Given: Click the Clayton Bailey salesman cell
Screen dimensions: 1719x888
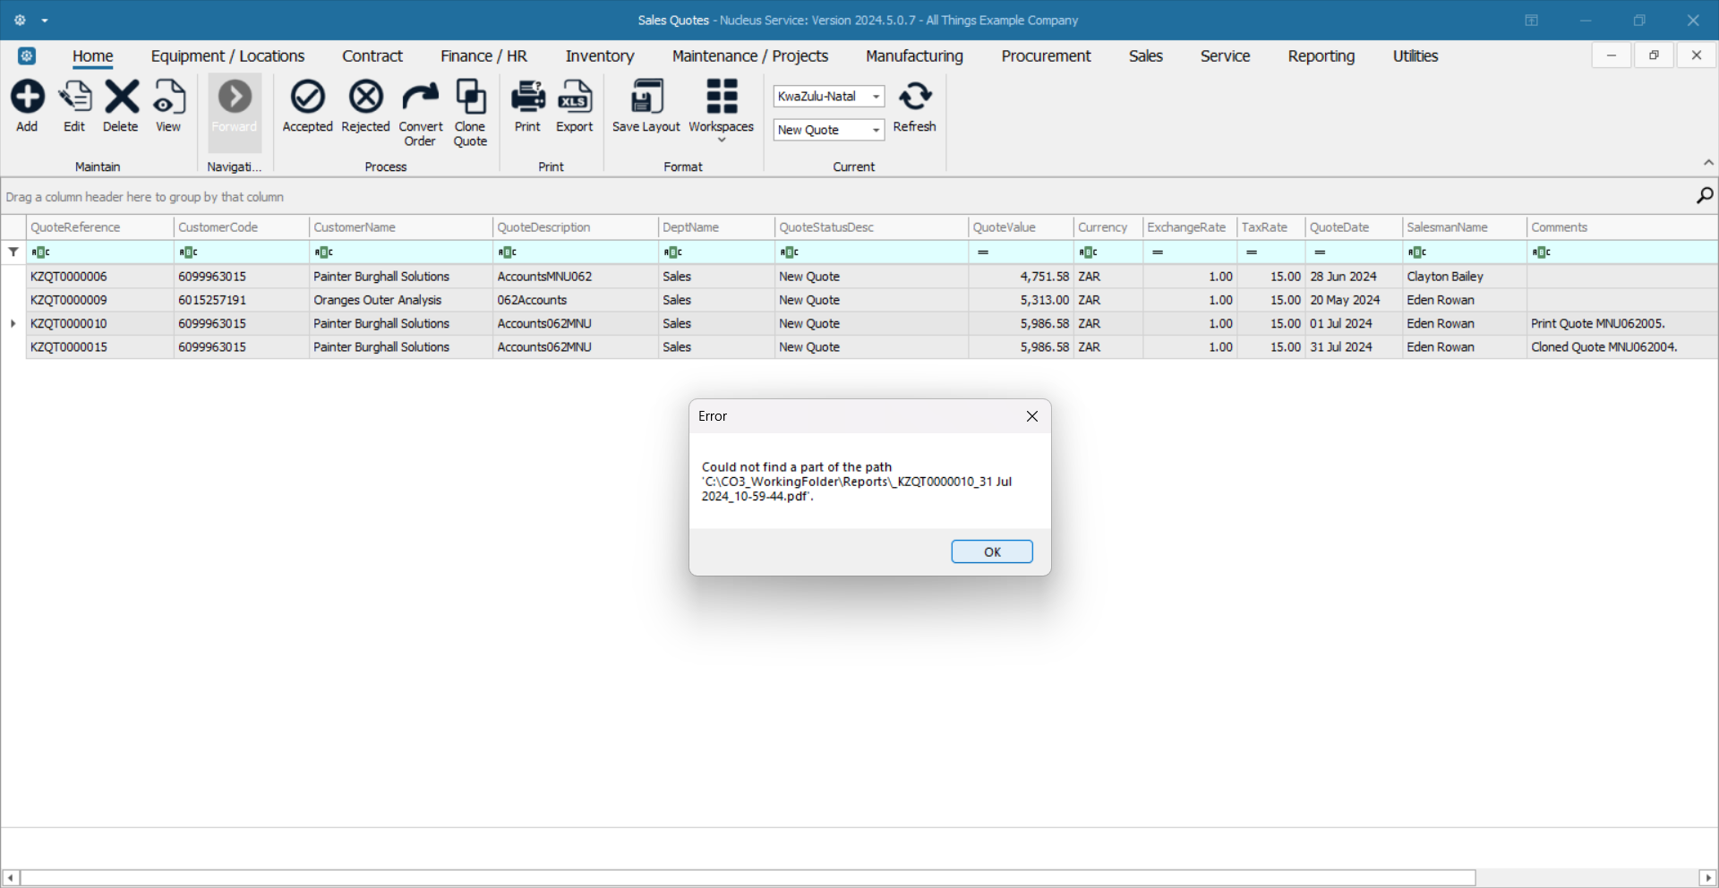Looking at the screenshot, I should (x=1465, y=277).
